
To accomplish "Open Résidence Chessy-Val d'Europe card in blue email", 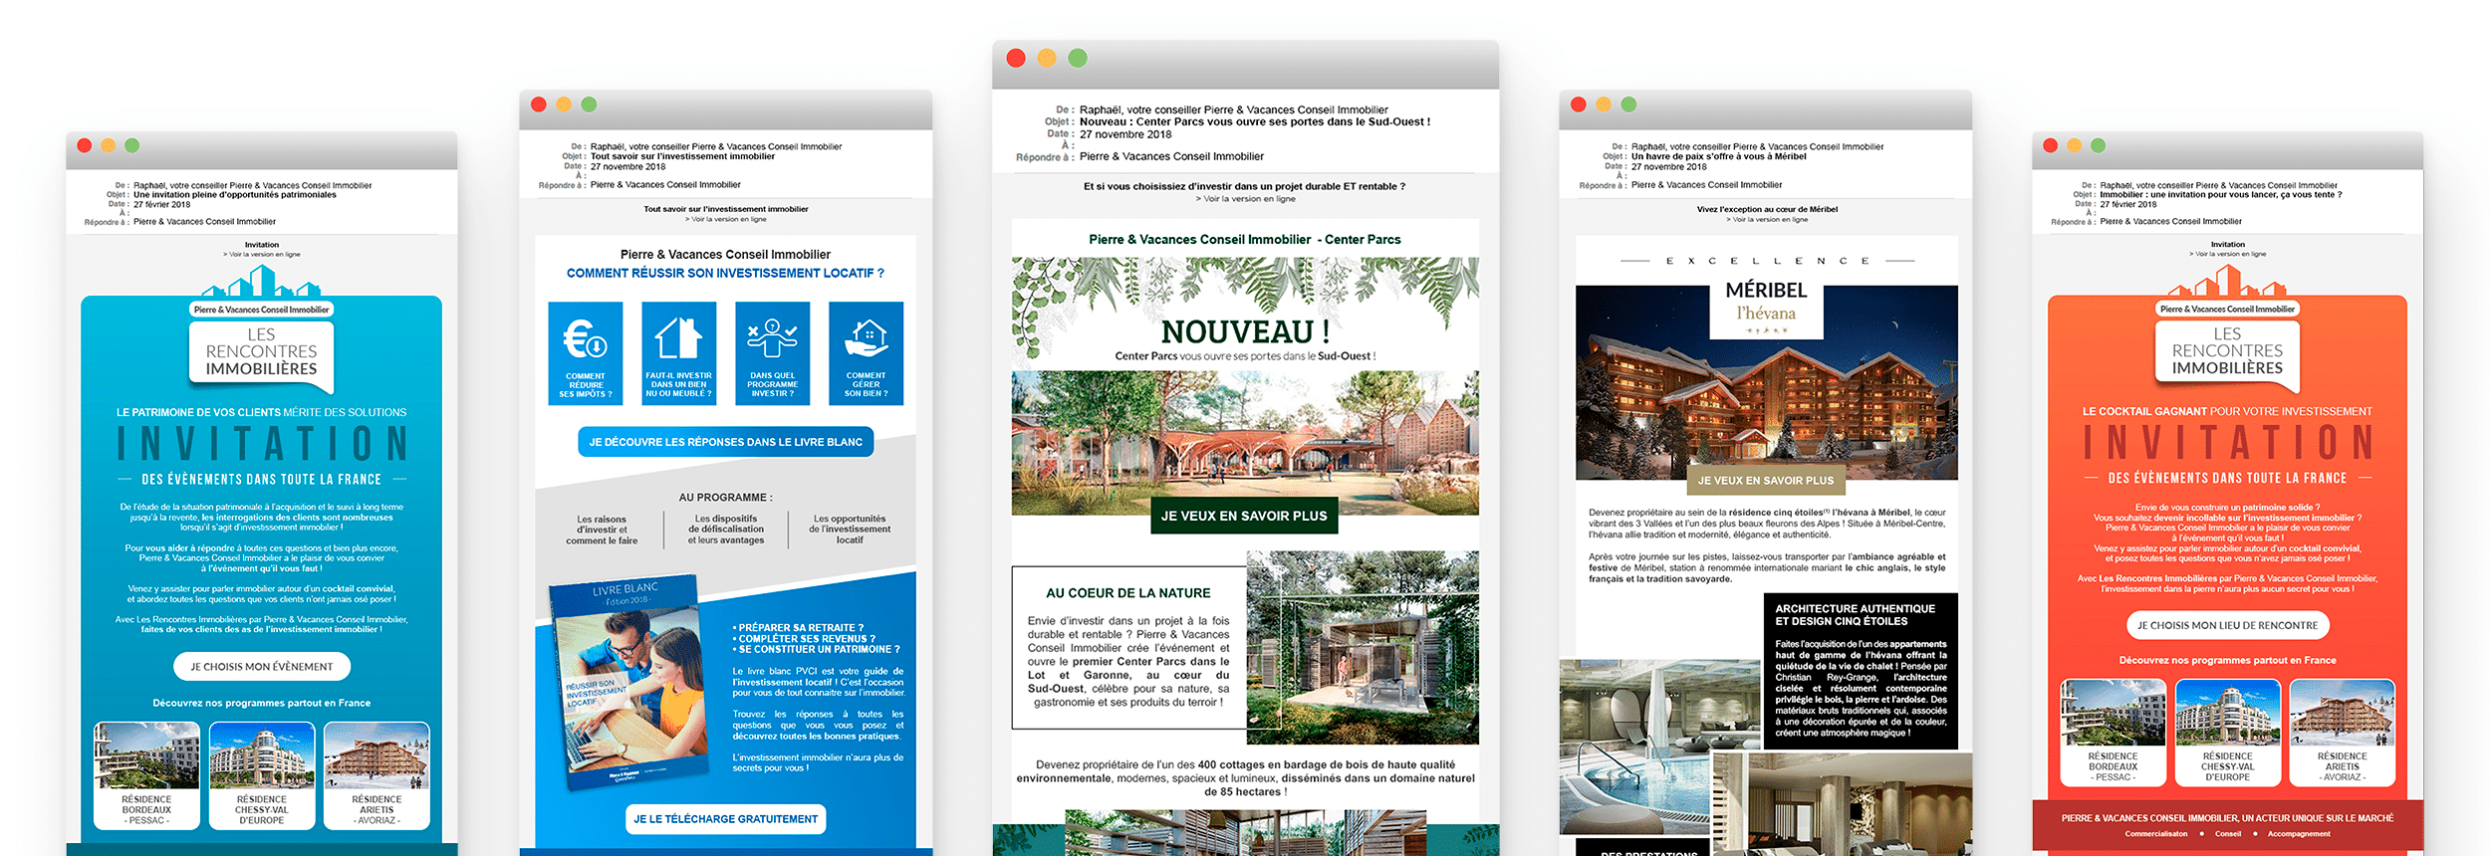I will [262, 775].
